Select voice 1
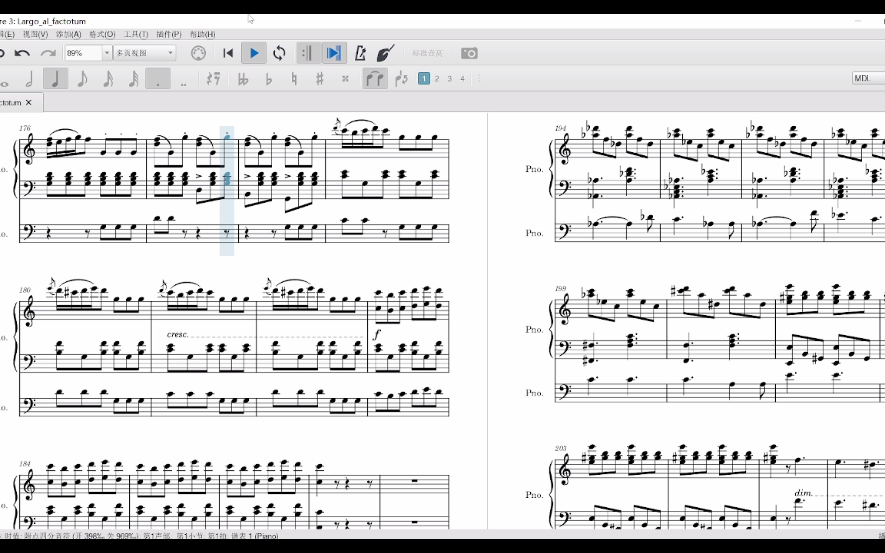This screenshot has width=885, height=553. (424, 79)
